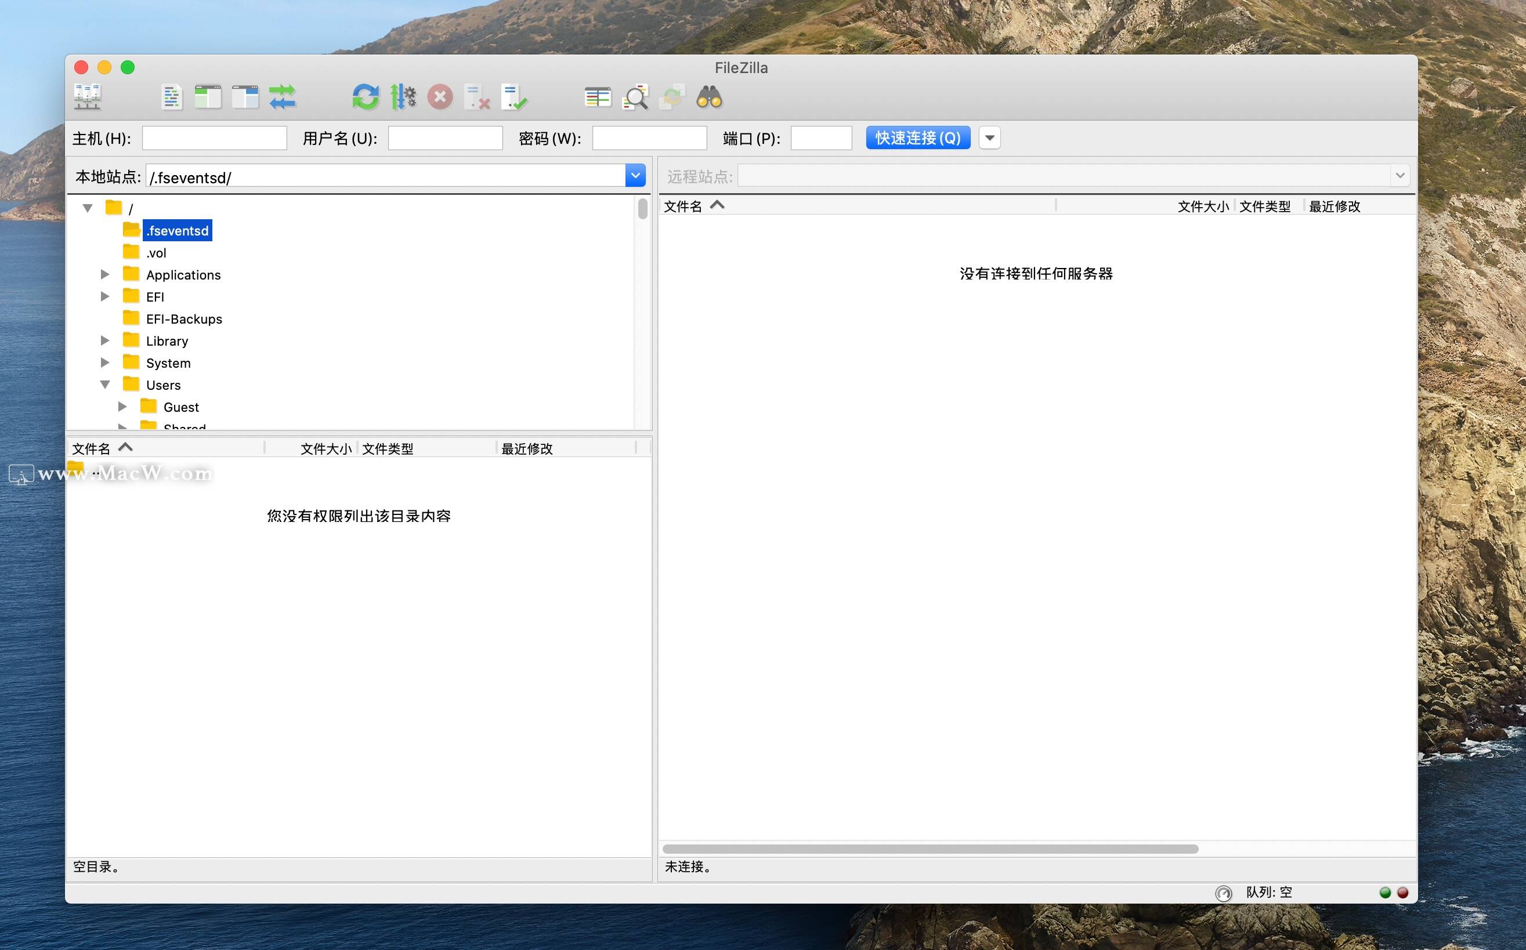Image resolution: width=1526 pixels, height=950 pixels.
Task: Click the reconnect to last server icon
Action: click(514, 97)
